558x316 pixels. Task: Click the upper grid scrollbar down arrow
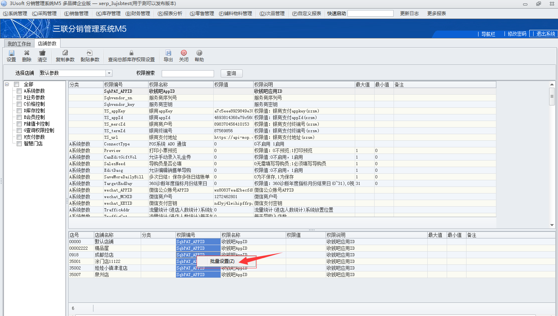click(552, 225)
